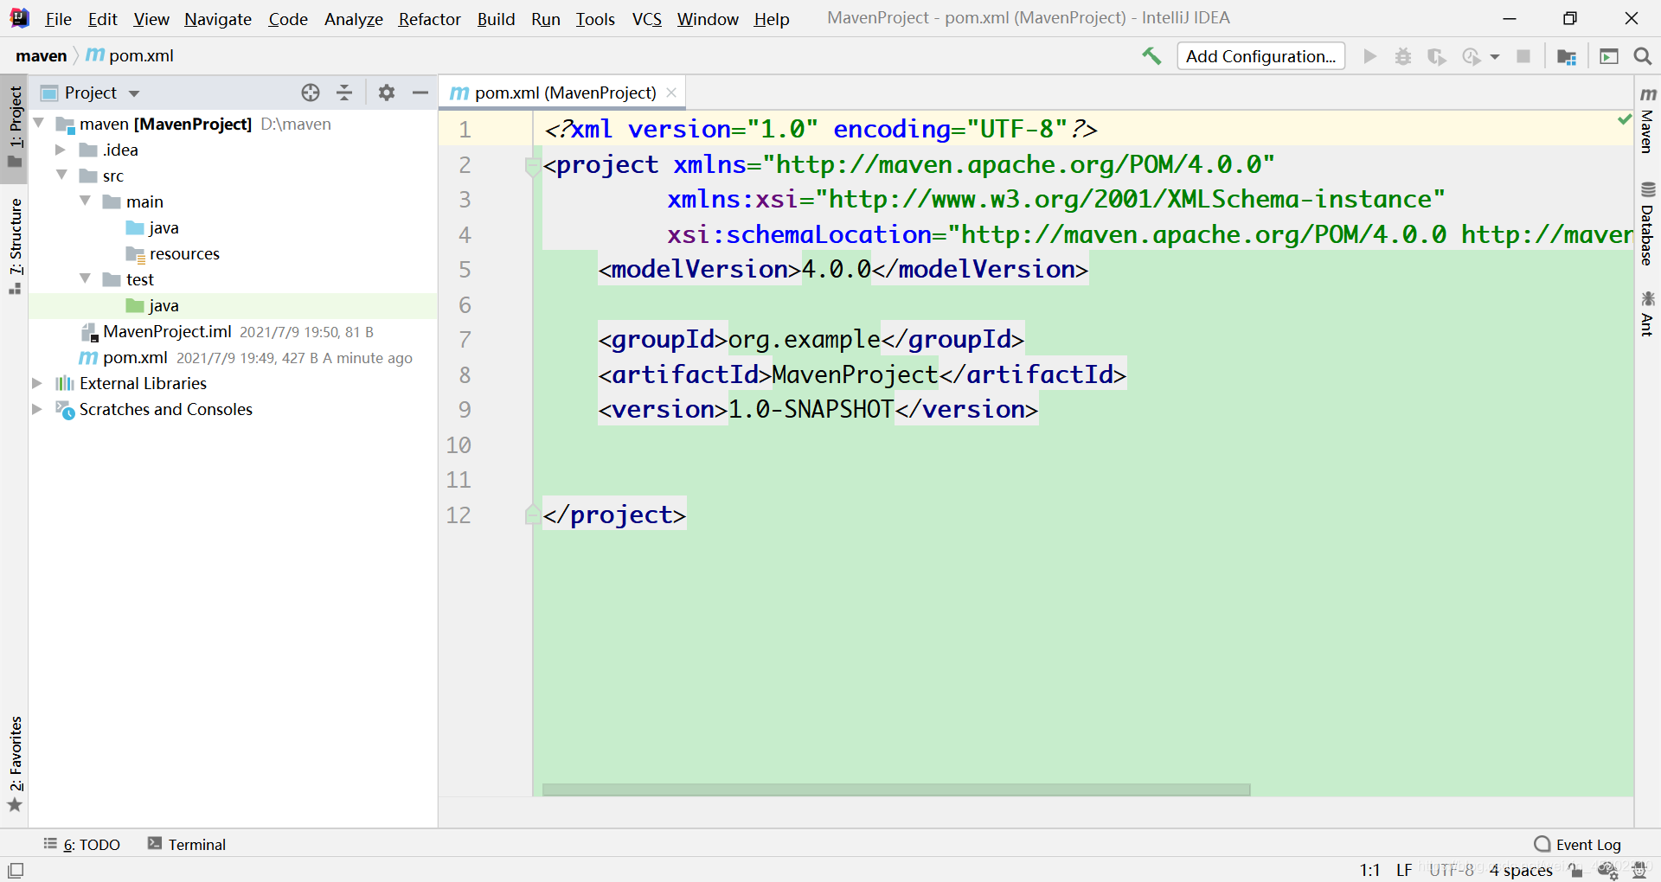
Task: Toggle the Terminal tool window
Action: tap(187, 844)
